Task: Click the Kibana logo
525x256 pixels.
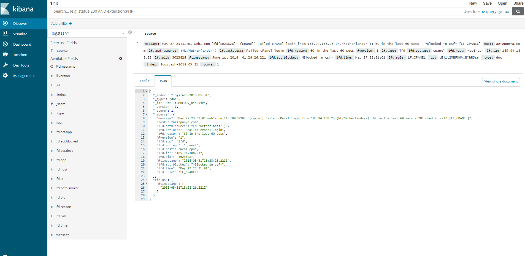Action: pyautogui.click(x=17, y=9)
